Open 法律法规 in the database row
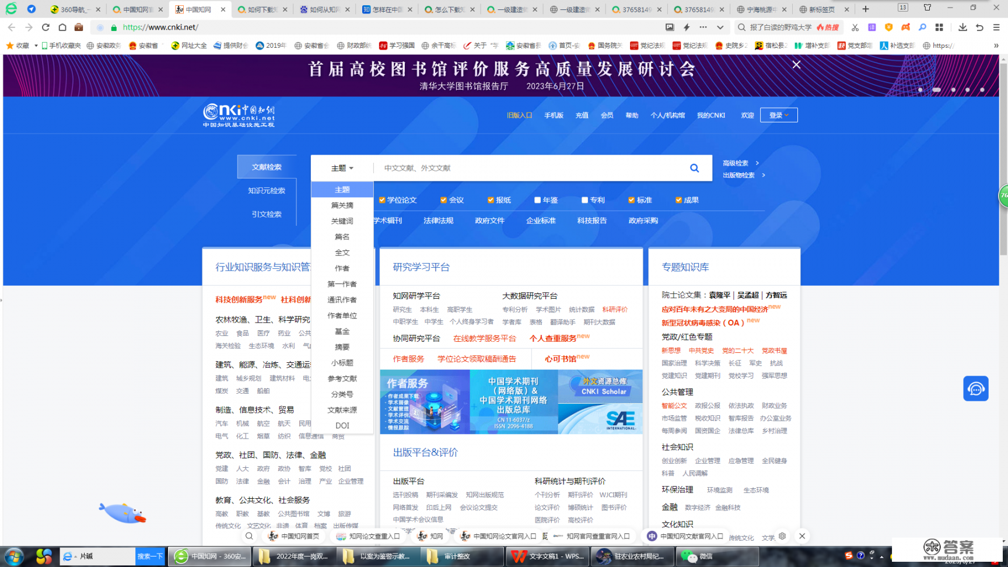This screenshot has width=1008, height=567. (x=438, y=220)
